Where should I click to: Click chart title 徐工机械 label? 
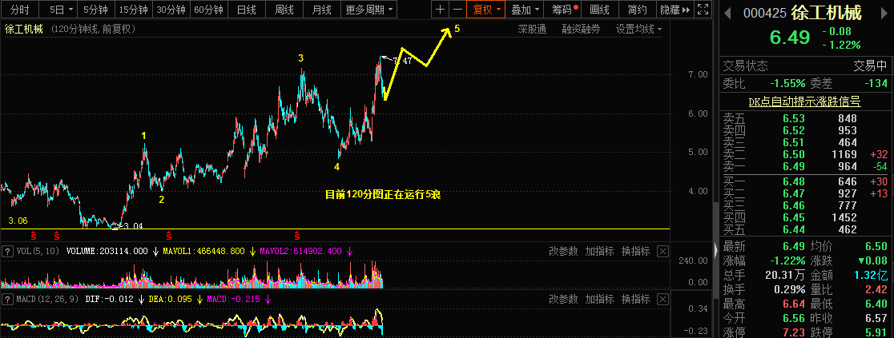point(24,30)
